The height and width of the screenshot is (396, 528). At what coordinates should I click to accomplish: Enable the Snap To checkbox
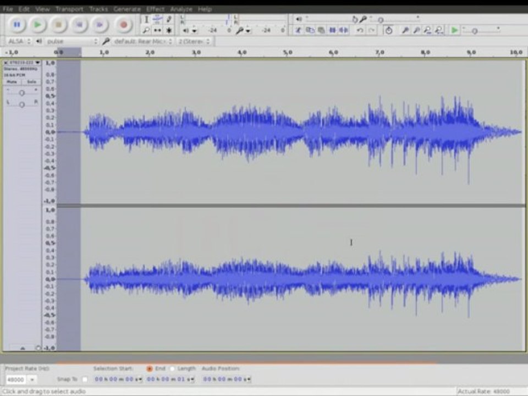coord(85,380)
